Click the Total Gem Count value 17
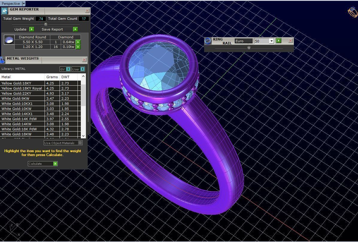 pos(84,19)
